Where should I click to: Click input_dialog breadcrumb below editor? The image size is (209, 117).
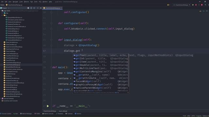[63, 111]
